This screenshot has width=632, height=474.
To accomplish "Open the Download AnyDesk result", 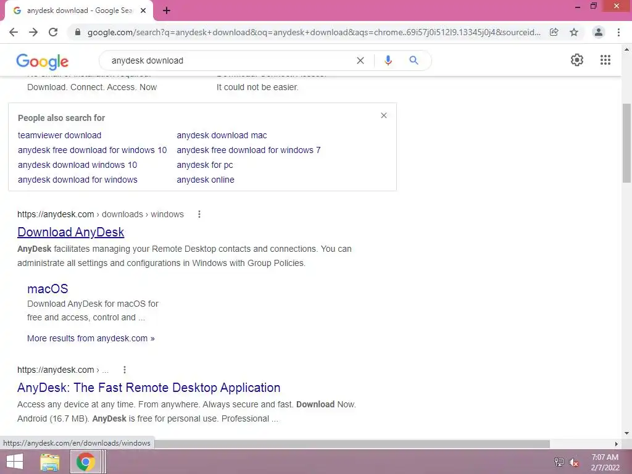I will pyautogui.click(x=70, y=232).
